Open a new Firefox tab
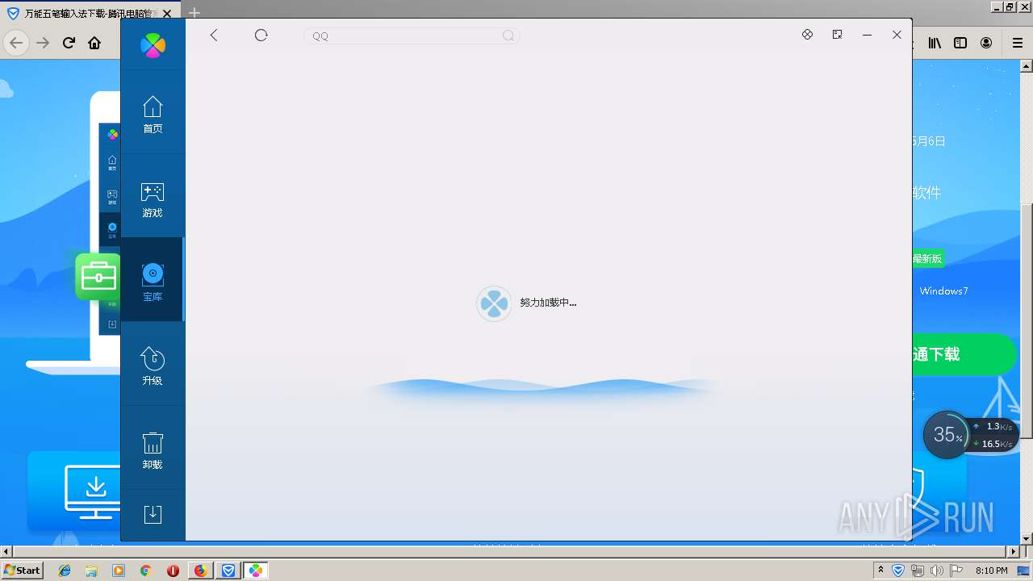The height and width of the screenshot is (581, 1033). (x=194, y=12)
